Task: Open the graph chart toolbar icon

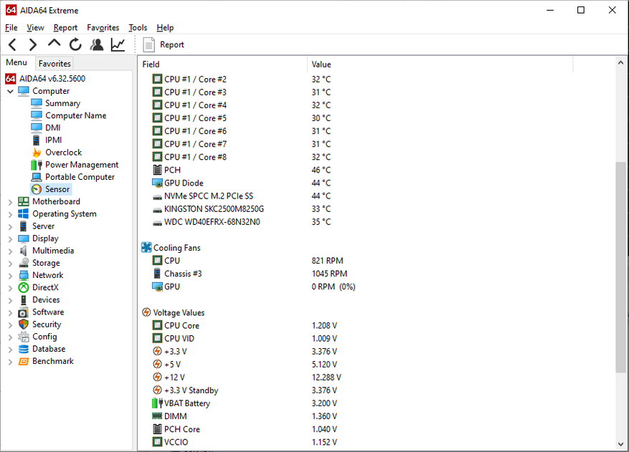Action: [118, 44]
